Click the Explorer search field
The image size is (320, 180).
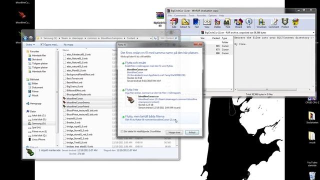(x=168, y=38)
